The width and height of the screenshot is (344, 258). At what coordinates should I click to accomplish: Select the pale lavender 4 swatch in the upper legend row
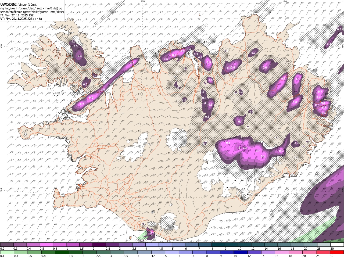pyautogui.click(x=152, y=245)
